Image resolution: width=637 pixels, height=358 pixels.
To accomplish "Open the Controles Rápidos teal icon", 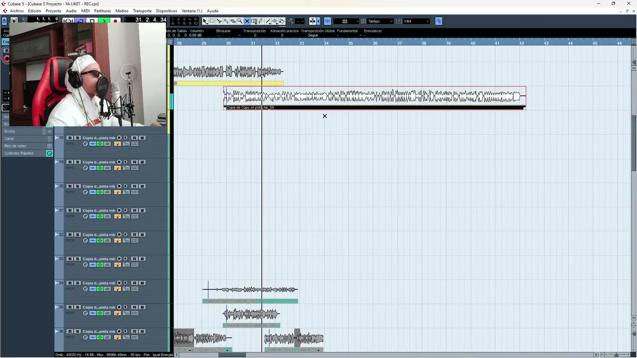I will 49,153.
